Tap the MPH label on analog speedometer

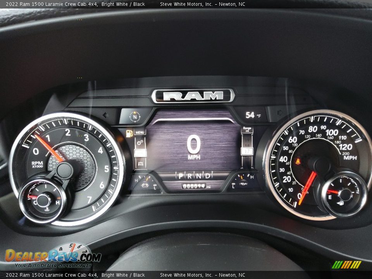pyautogui.click(x=350, y=158)
